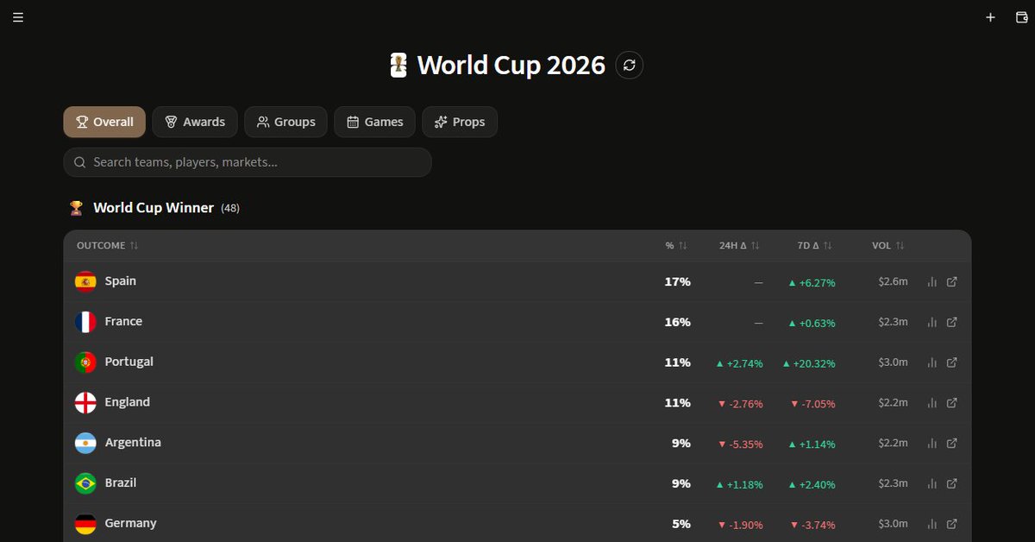The image size is (1035, 542).
Task: Switch to the Groups tab
Action: coord(285,122)
